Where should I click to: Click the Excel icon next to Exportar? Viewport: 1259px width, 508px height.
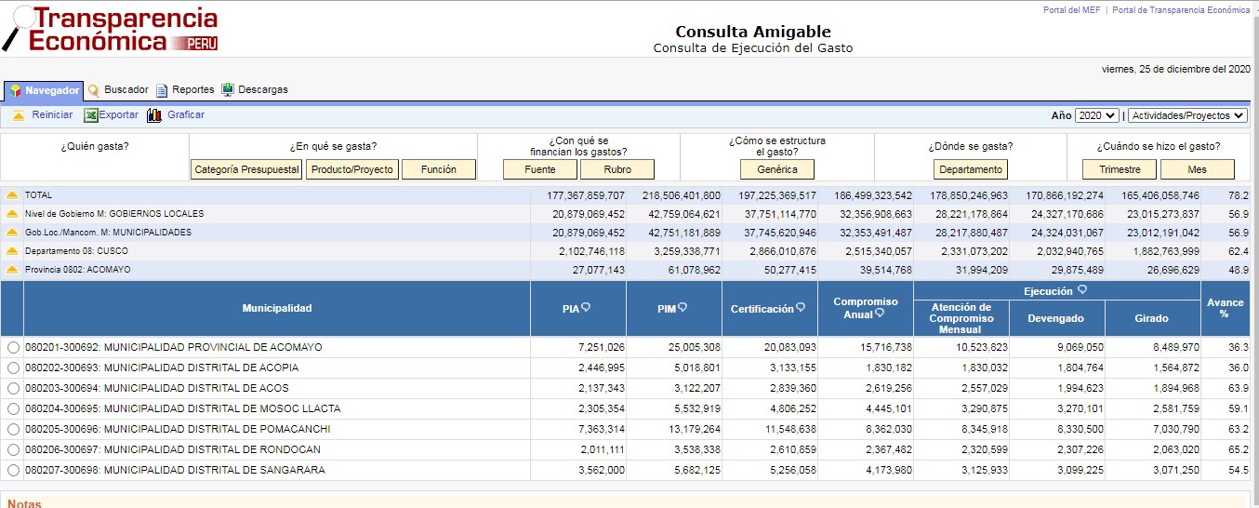coord(90,115)
